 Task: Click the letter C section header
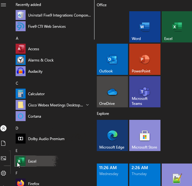17,83
